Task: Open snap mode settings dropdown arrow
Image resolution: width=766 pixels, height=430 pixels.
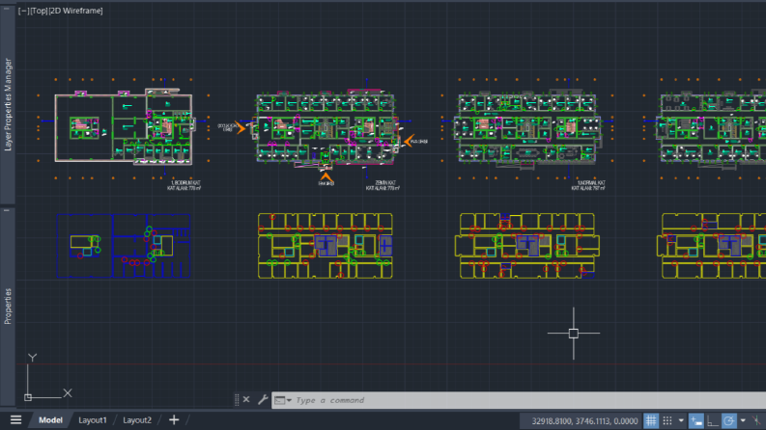Action: coord(681,420)
